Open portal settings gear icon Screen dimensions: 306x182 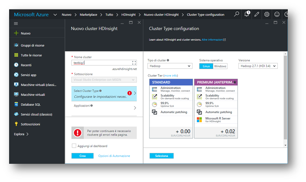point(267,14)
